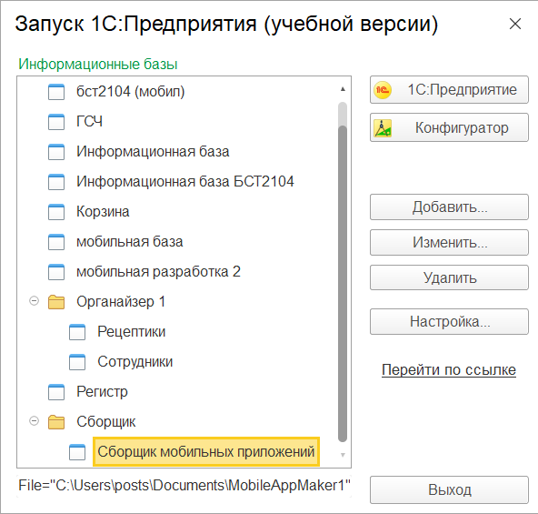Click the icon beside Информационная база БСТ2104

click(x=56, y=182)
